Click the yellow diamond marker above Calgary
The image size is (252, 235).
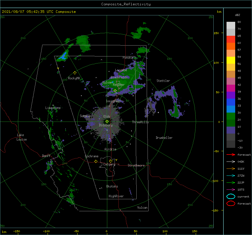tap(111, 161)
